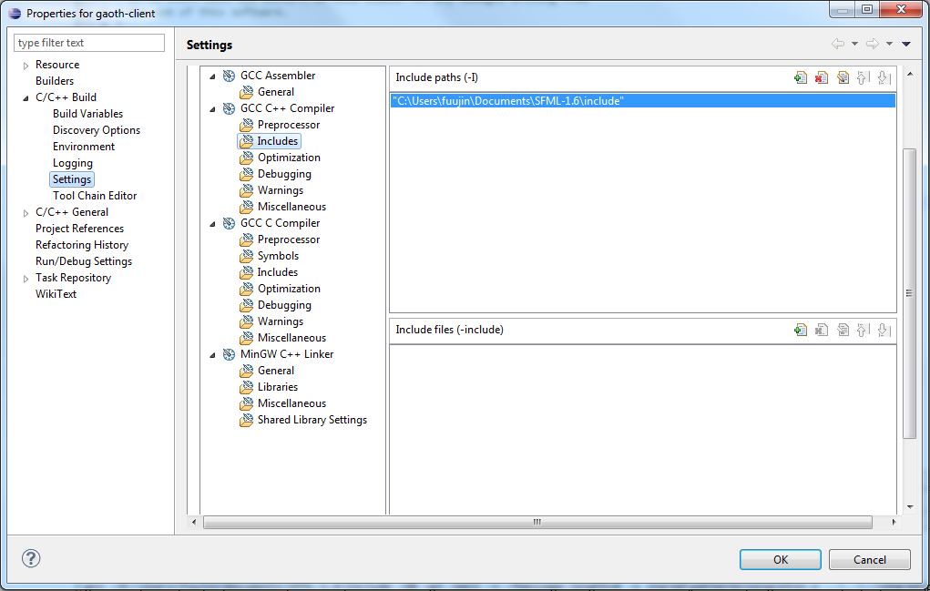The image size is (930, 591).
Task: Open Discovery Options page
Action: (x=97, y=130)
